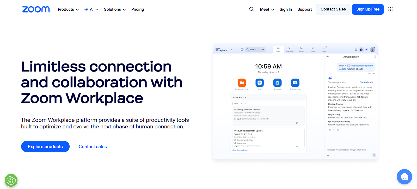Click the Sign Up Free button
417x189 pixels.
coord(368,9)
